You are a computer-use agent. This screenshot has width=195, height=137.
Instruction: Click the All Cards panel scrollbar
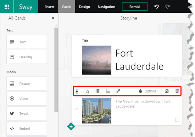(56, 70)
